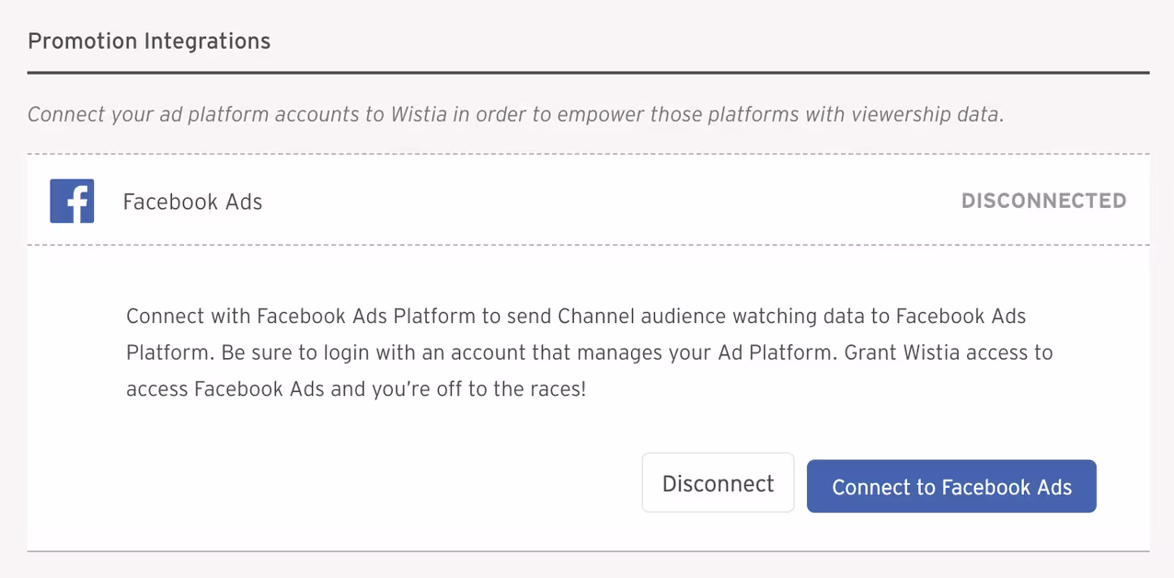Click Connect to Facebook Ads button
Viewport: 1174px width, 578px height.
coord(951,487)
